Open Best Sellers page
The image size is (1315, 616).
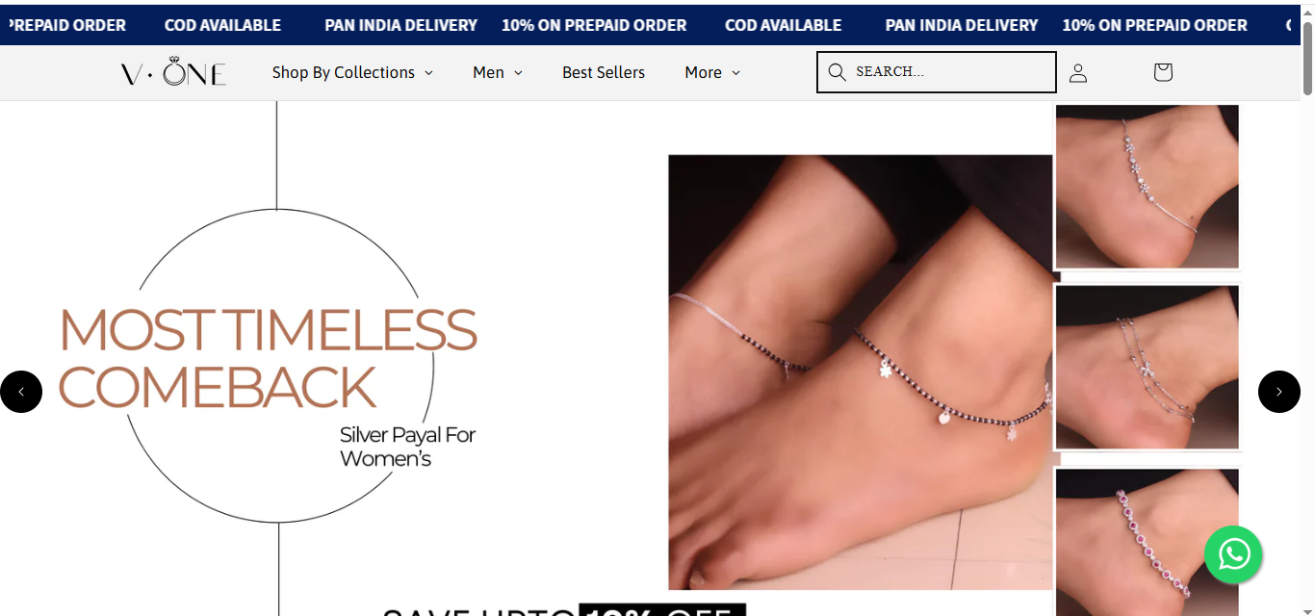coord(604,72)
